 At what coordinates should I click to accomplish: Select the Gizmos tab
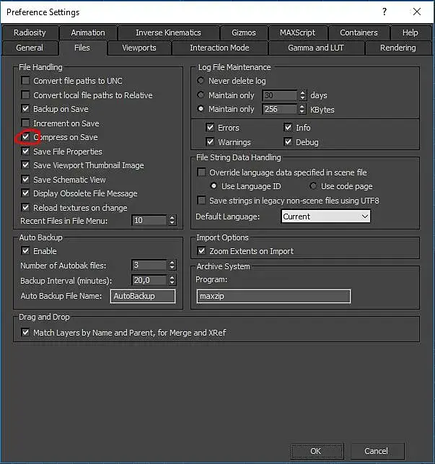(244, 32)
